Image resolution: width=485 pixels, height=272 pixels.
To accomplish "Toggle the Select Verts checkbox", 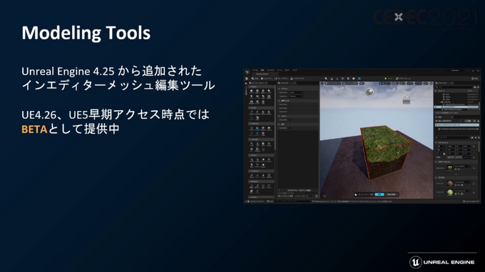I will (x=290, y=112).
